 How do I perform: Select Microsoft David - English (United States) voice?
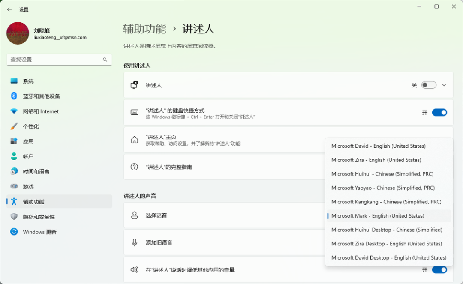(389, 146)
